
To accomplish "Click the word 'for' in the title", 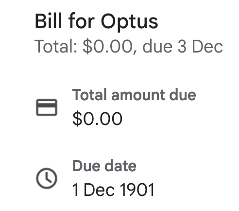I will click(82, 21).
